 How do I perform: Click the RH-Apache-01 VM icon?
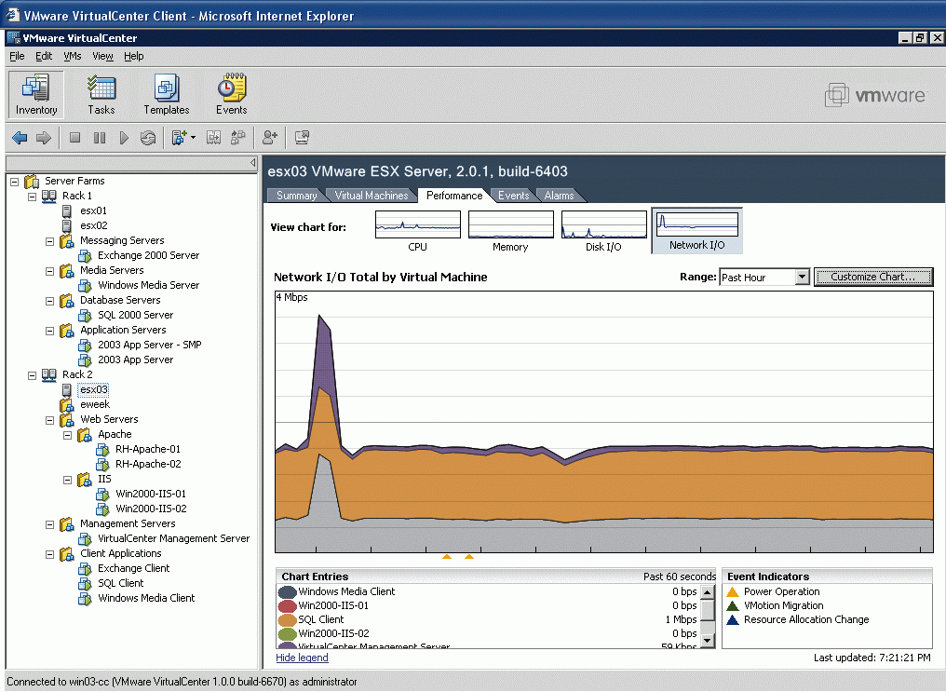102,450
